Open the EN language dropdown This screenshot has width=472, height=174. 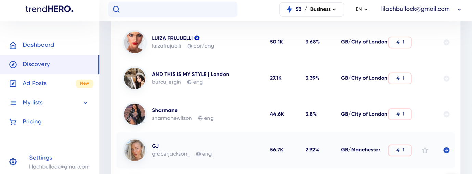pyautogui.click(x=361, y=9)
